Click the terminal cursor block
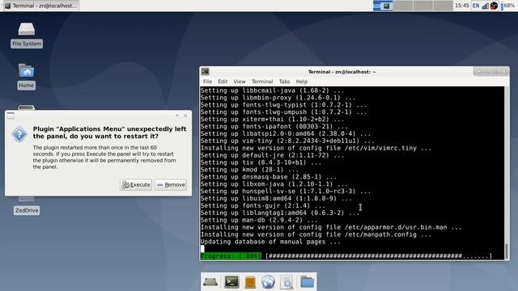Viewport: 518px width, 291px height. pos(202,249)
